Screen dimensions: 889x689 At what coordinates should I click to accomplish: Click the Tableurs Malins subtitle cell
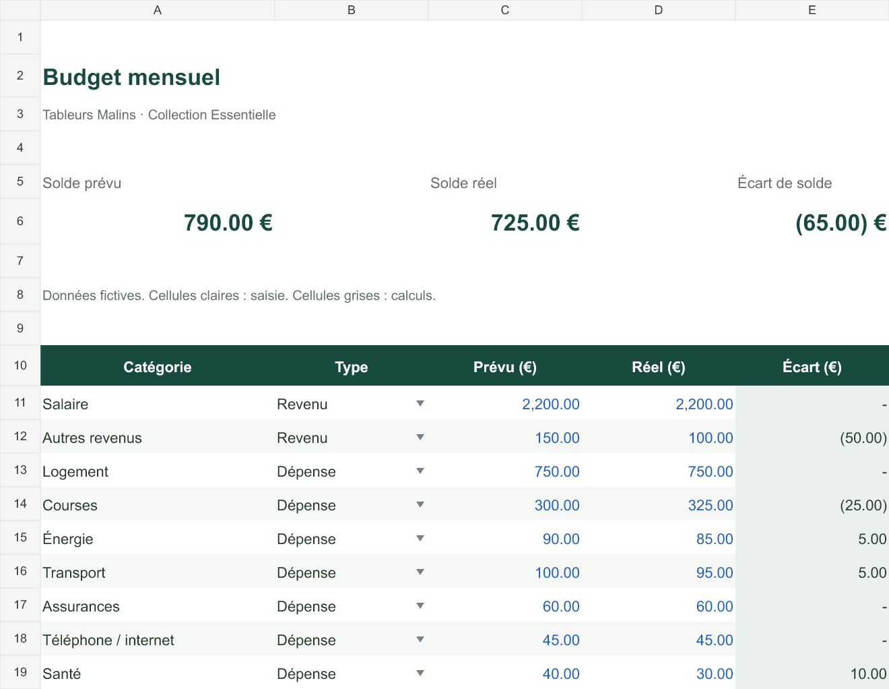[158, 115]
